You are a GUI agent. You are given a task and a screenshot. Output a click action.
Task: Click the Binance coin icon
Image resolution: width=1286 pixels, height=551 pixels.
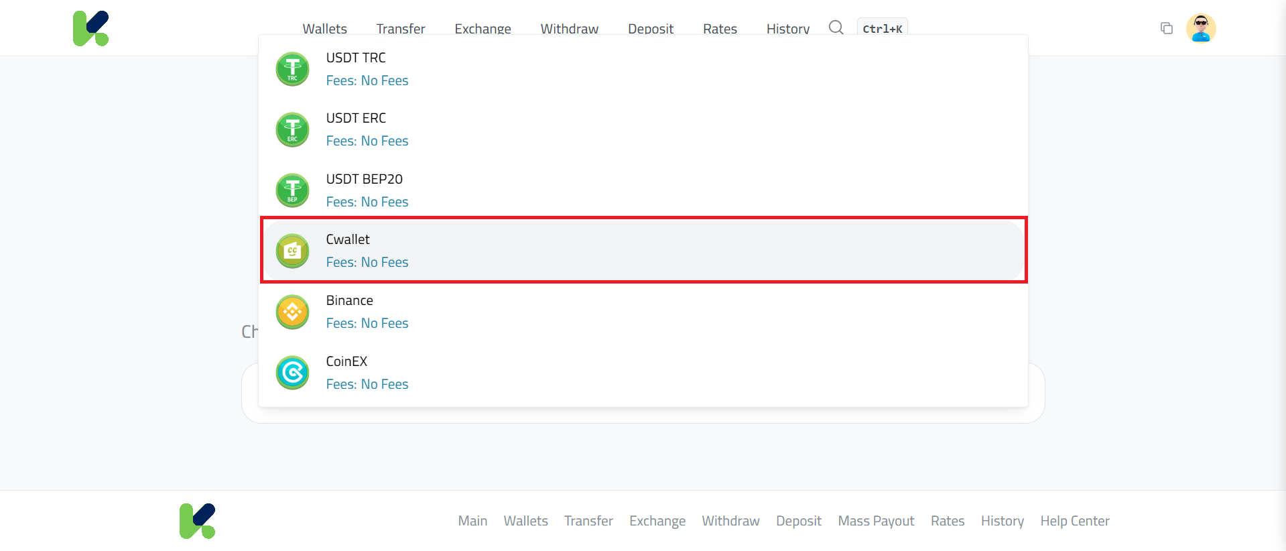tap(293, 312)
